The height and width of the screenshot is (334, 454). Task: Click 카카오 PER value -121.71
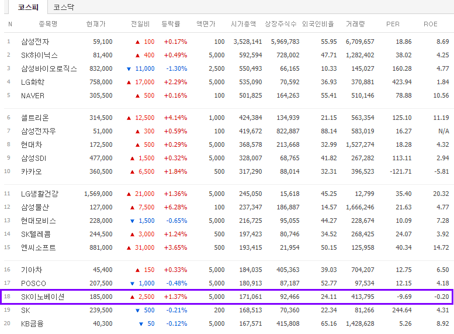point(401,171)
